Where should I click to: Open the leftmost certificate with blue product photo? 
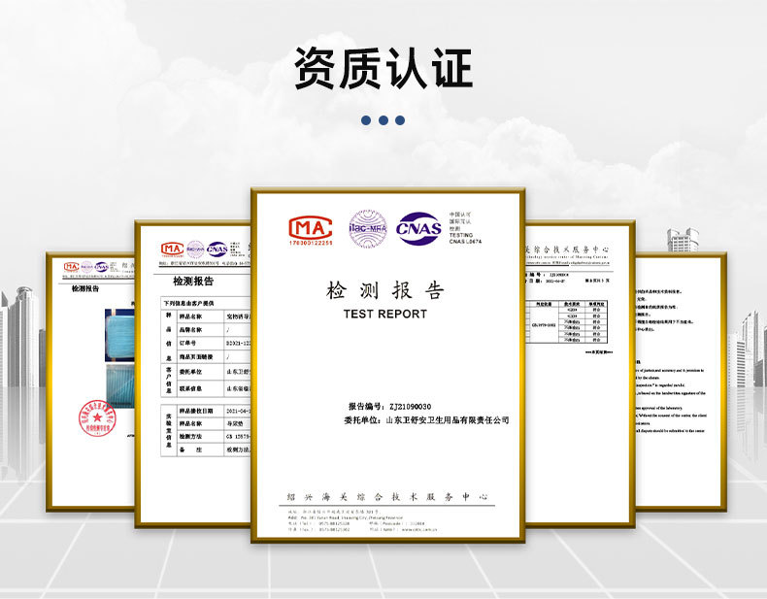click(90, 382)
